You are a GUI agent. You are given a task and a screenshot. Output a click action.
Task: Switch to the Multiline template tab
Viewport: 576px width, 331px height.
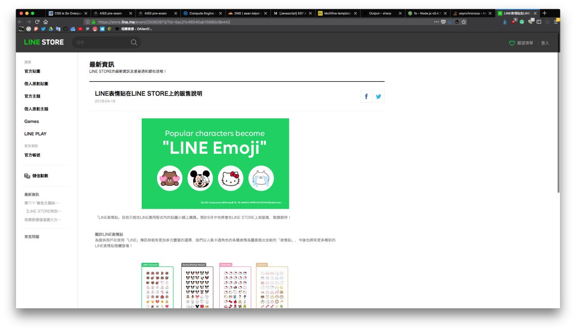pyautogui.click(x=337, y=13)
